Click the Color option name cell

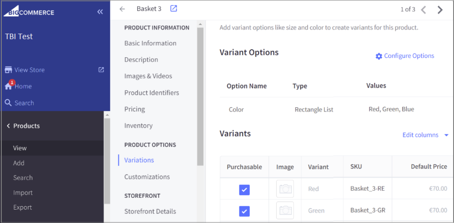pos(236,110)
